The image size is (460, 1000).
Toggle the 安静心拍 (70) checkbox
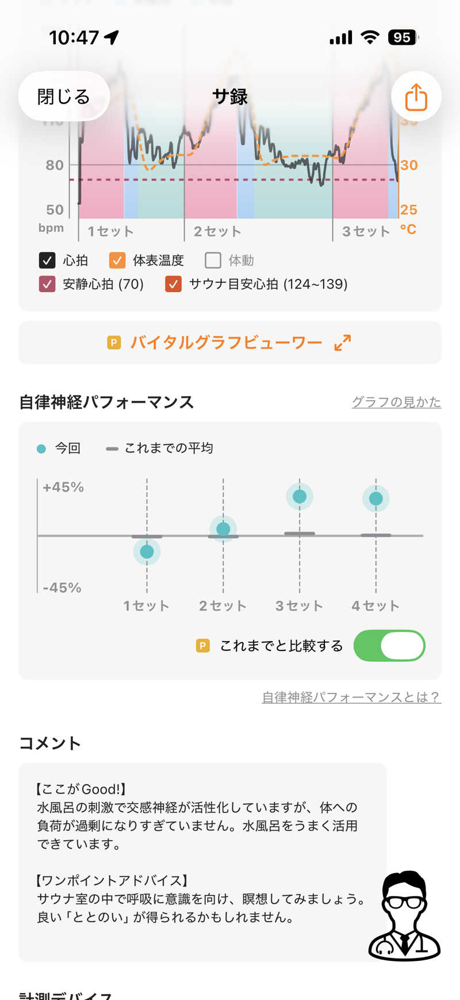pyautogui.click(x=47, y=284)
